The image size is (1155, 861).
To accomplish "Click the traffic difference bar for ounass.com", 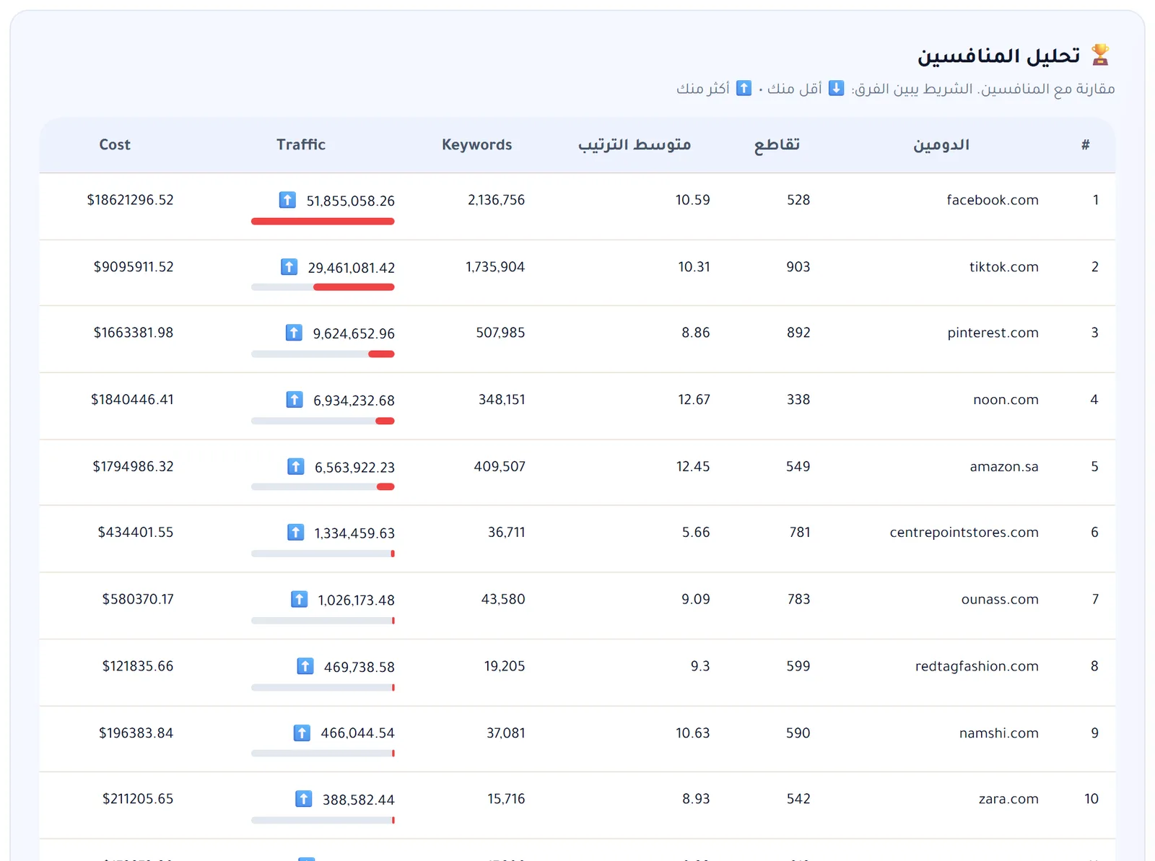I will 323,621.
